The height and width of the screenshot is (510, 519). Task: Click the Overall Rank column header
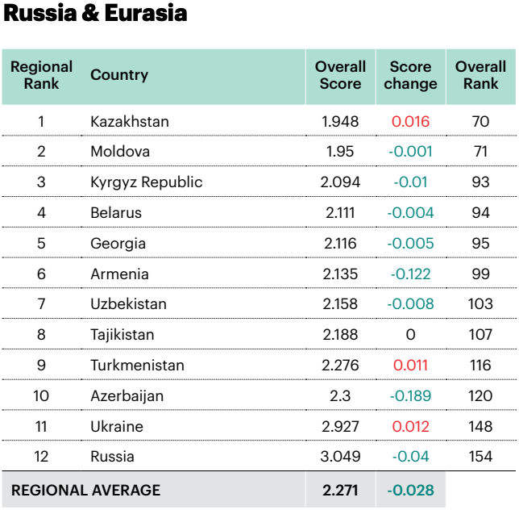tap(480, 75)
